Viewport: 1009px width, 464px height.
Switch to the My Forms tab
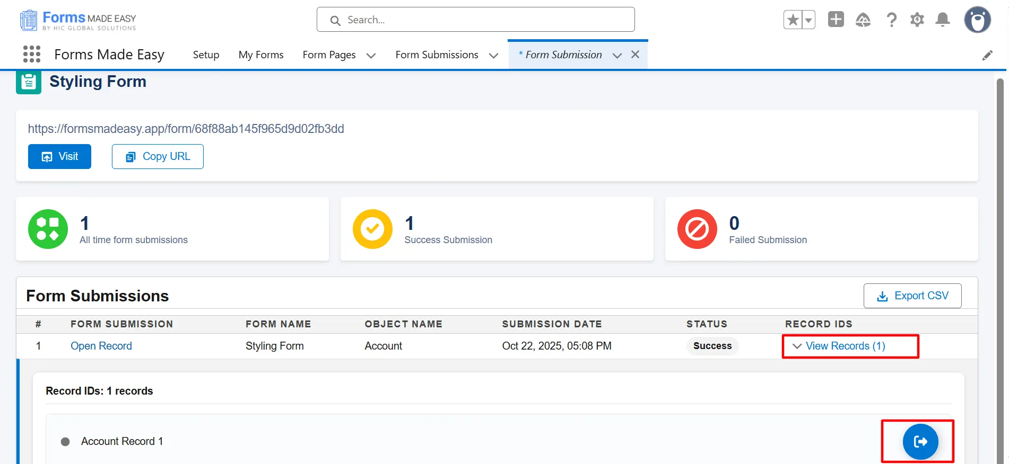point(260,55)
